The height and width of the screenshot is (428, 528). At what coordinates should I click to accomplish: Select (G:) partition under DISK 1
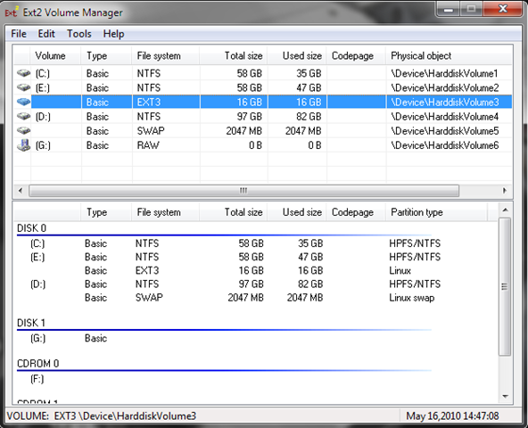pos(37,339)
